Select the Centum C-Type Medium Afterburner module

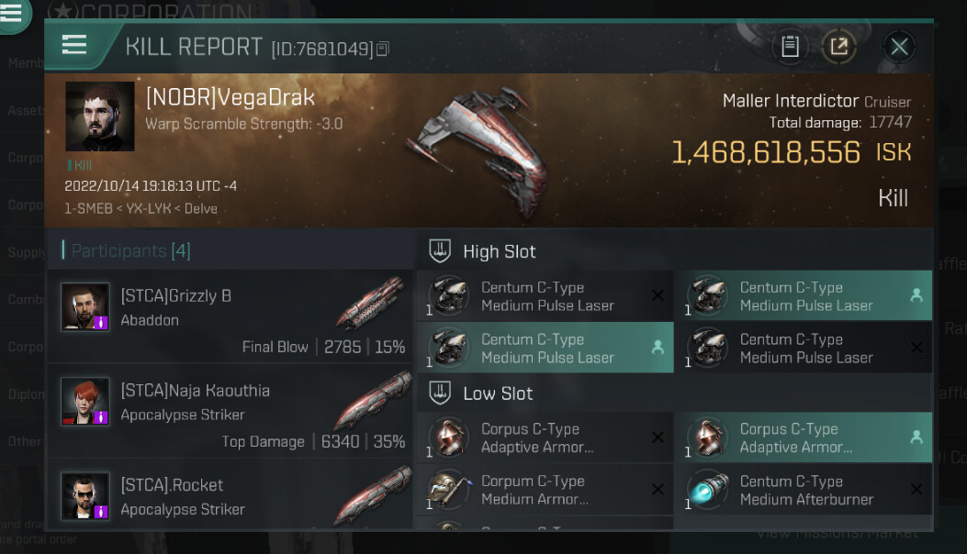[803, 490]
